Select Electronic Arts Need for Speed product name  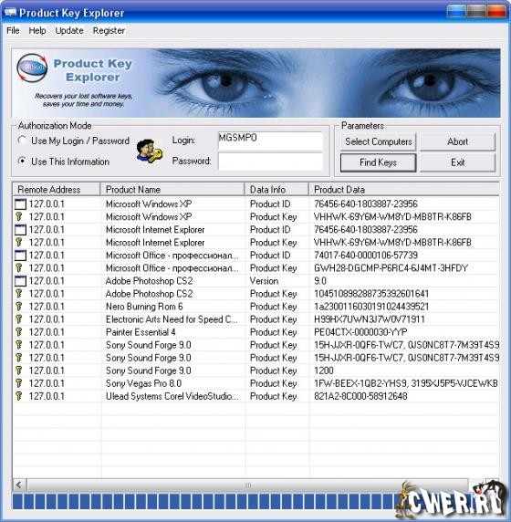pos(172,319)
